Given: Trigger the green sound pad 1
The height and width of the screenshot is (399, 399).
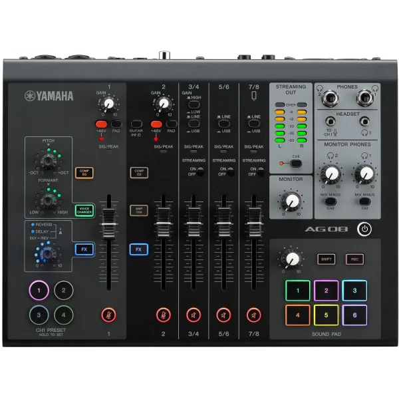Looking at the screenshot, I should [x=298, y=291].
